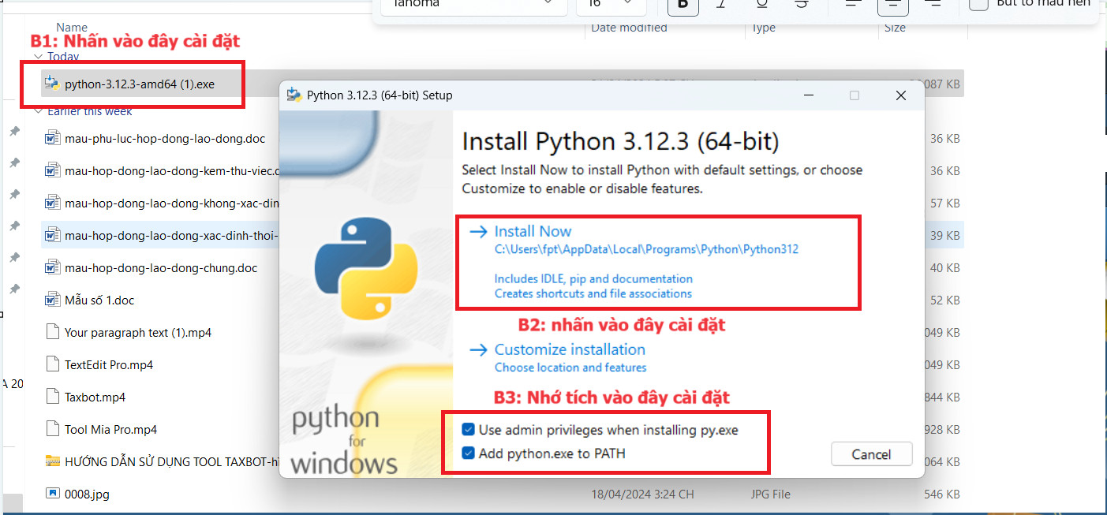The width and height of the screenshot is (1107, 515).
Task: Click the python-3.12.3-amd64 (1).exe file icon
Action: point(53,84)
